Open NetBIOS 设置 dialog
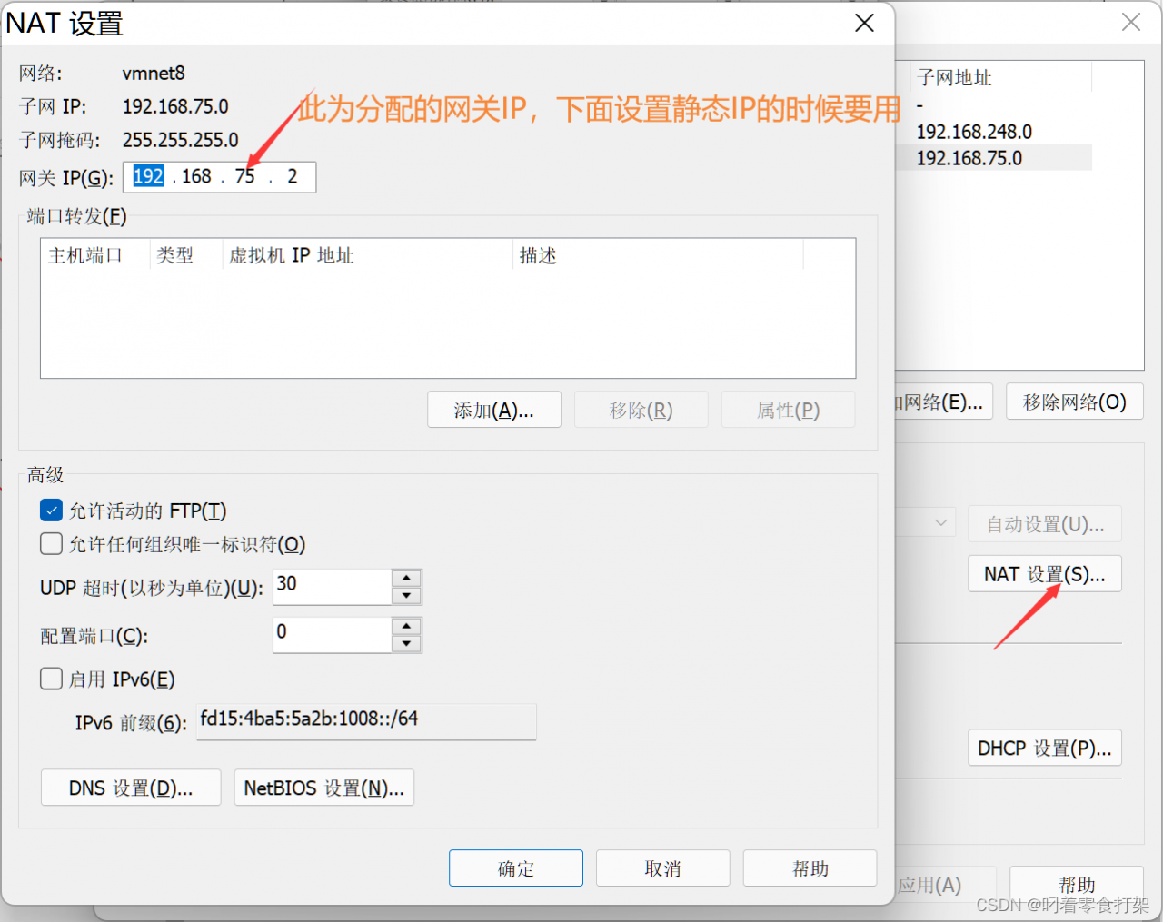Viewport: 1163px width, 922px height. 324,788
